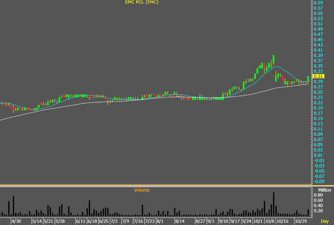Viewport: 334px width, 225px height.
Task: Click the 8/14 date label
Action: click(x=180, y=221)
